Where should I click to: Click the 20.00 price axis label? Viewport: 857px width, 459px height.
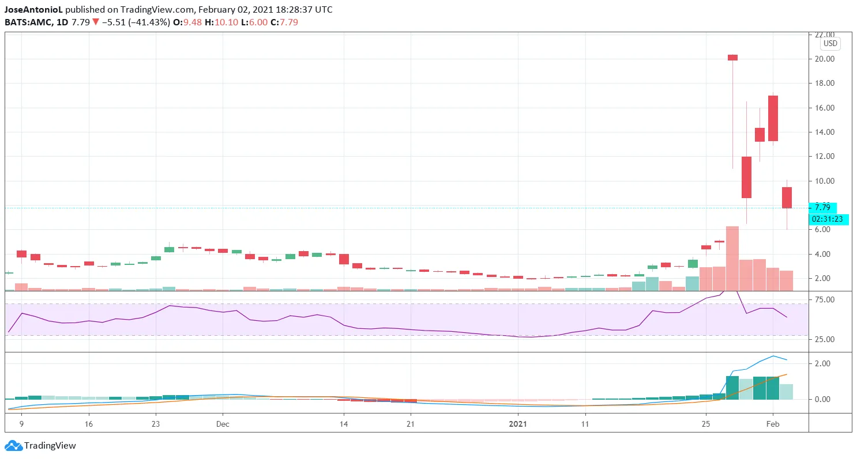(825, 59)
